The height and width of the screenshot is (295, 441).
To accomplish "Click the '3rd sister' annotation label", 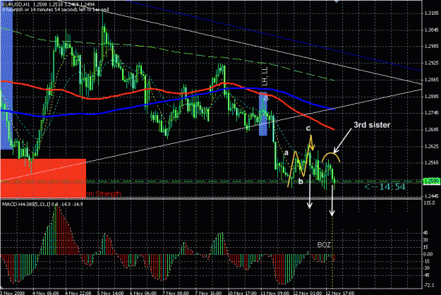I will (x=372, y=125).
